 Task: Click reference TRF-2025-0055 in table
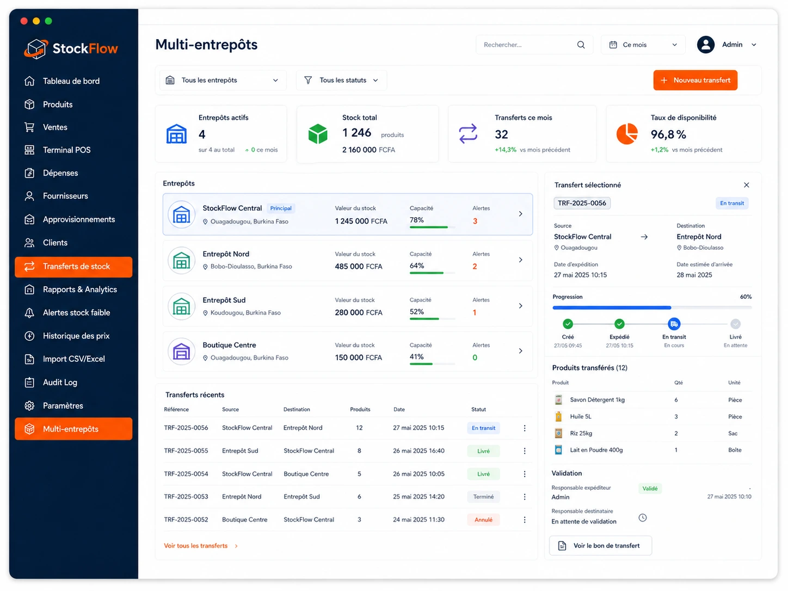pos(186,451)
